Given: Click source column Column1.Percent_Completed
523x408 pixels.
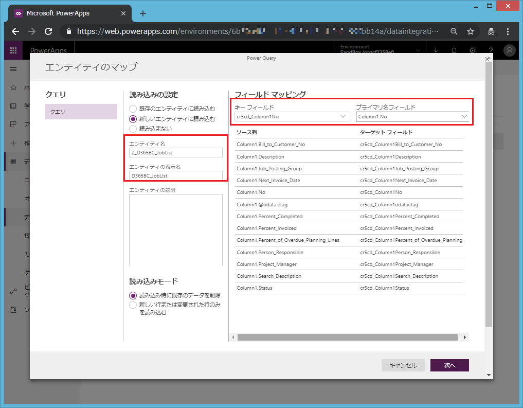Looking at the screenshot, I should pos(269,217).
